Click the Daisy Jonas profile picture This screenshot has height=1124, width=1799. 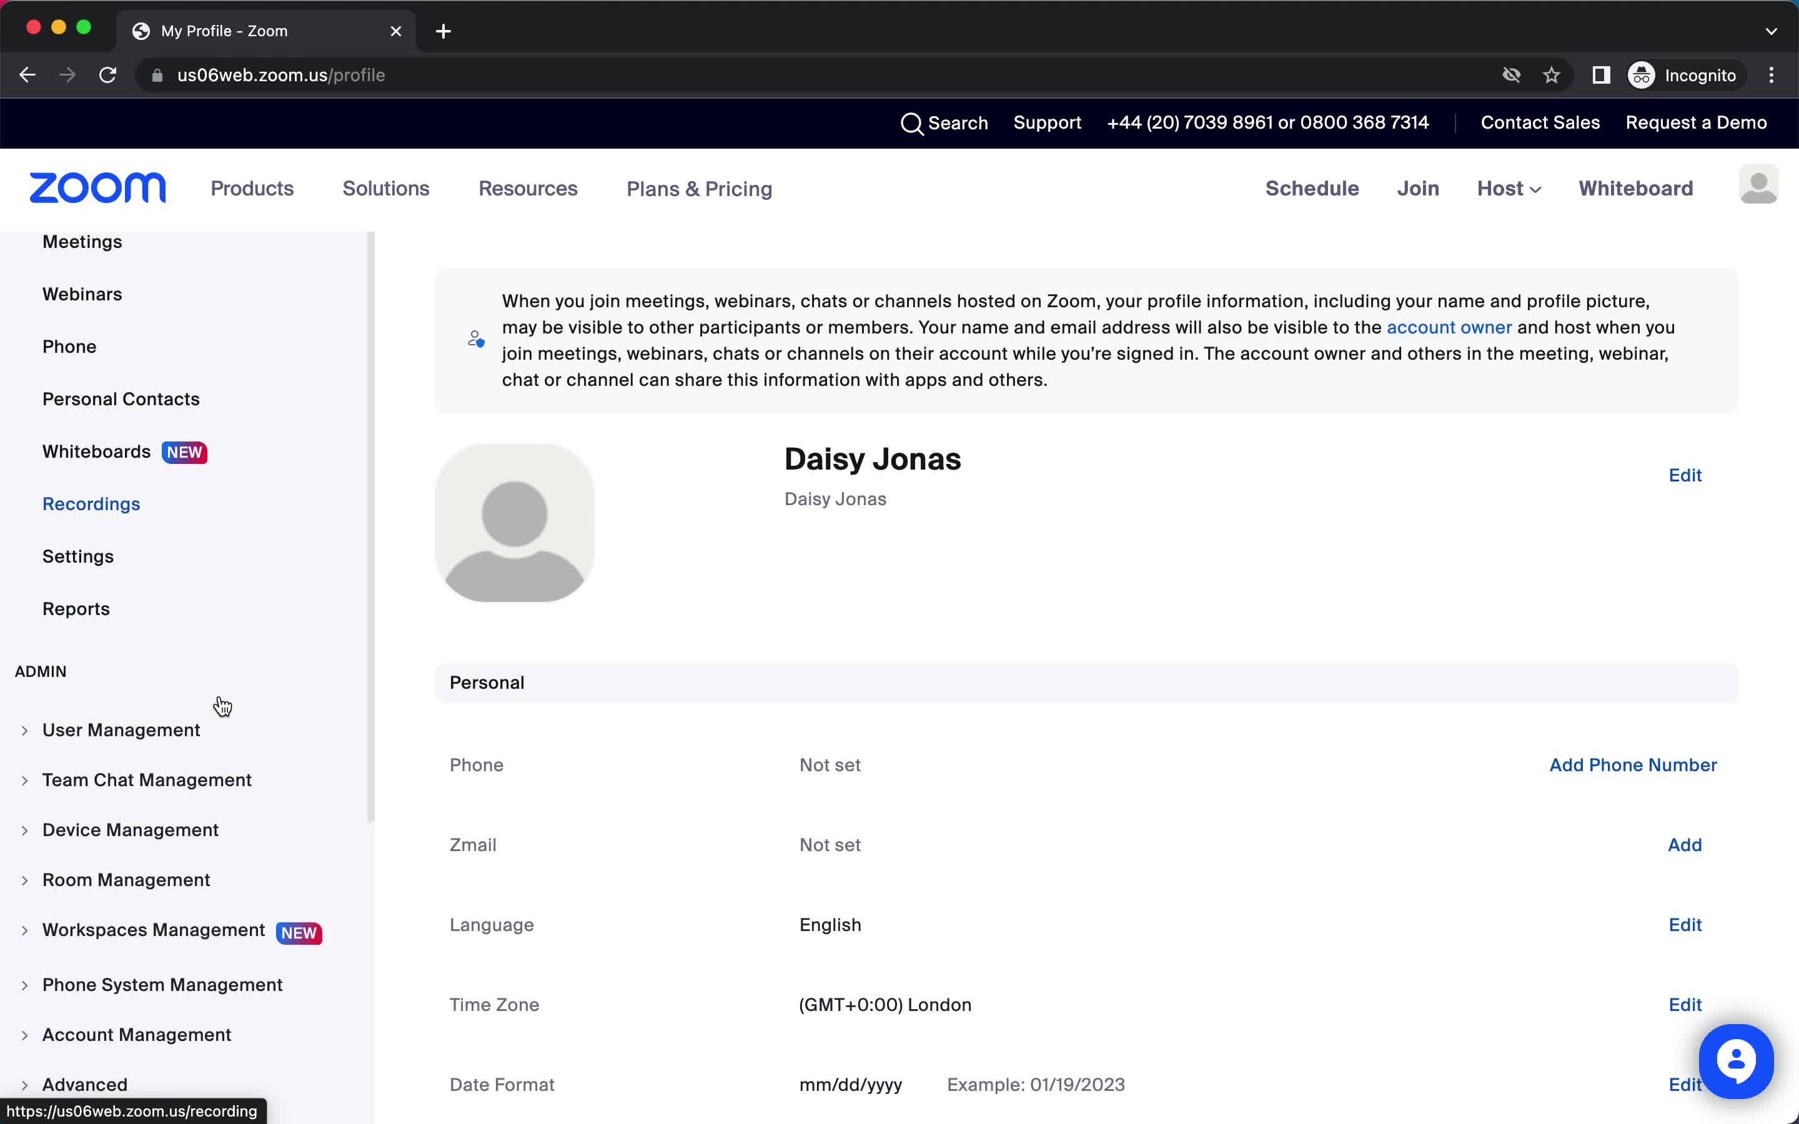pyautogui.click(x=515, y=523)
